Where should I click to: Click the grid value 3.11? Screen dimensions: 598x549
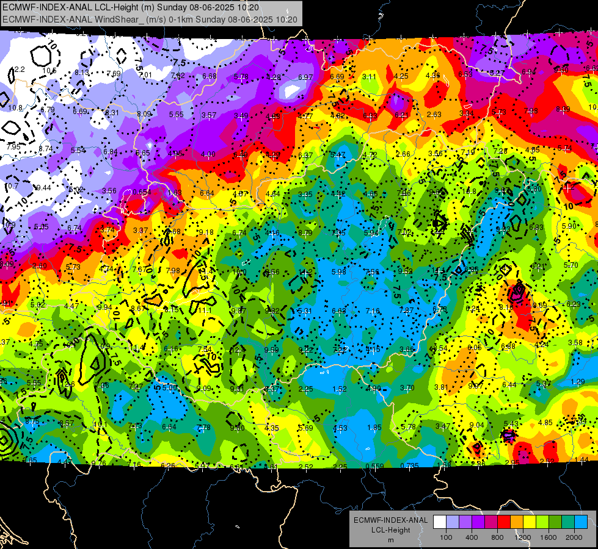click(x=369, y=77)
